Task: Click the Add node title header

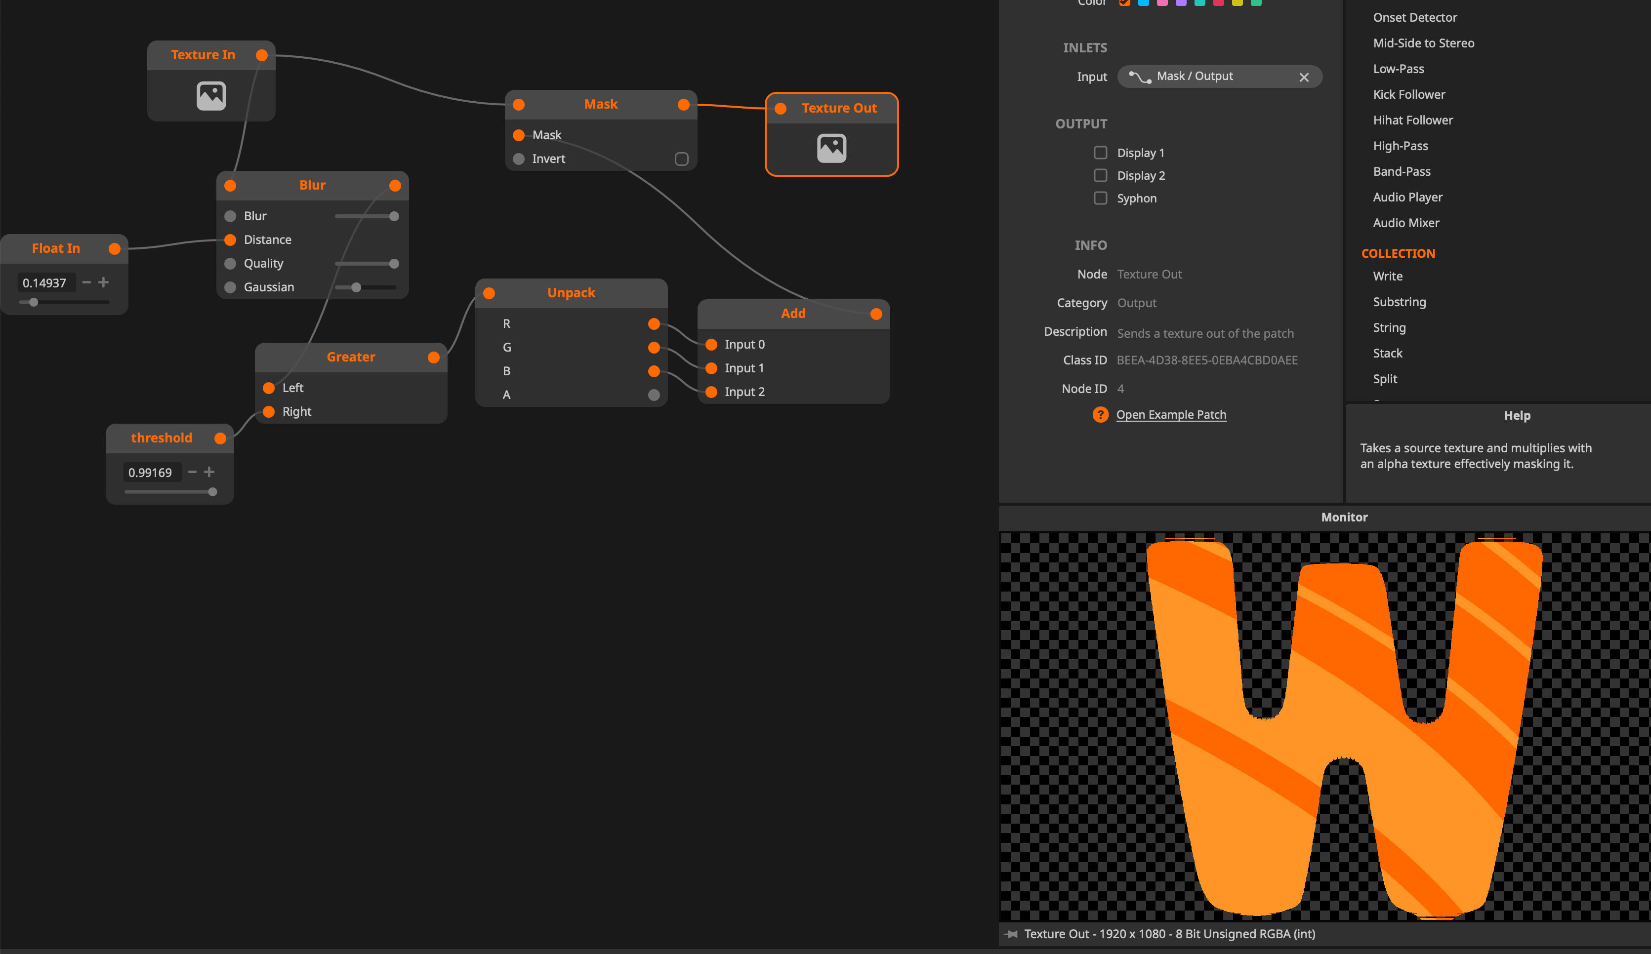Action: 793,314
